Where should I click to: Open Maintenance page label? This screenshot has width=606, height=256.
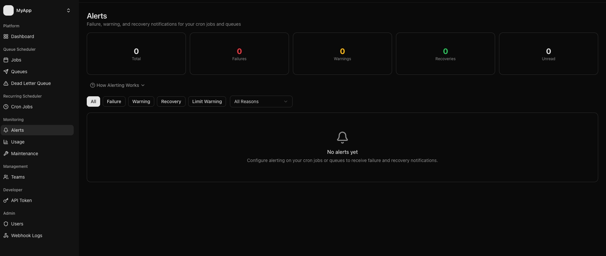24,154
